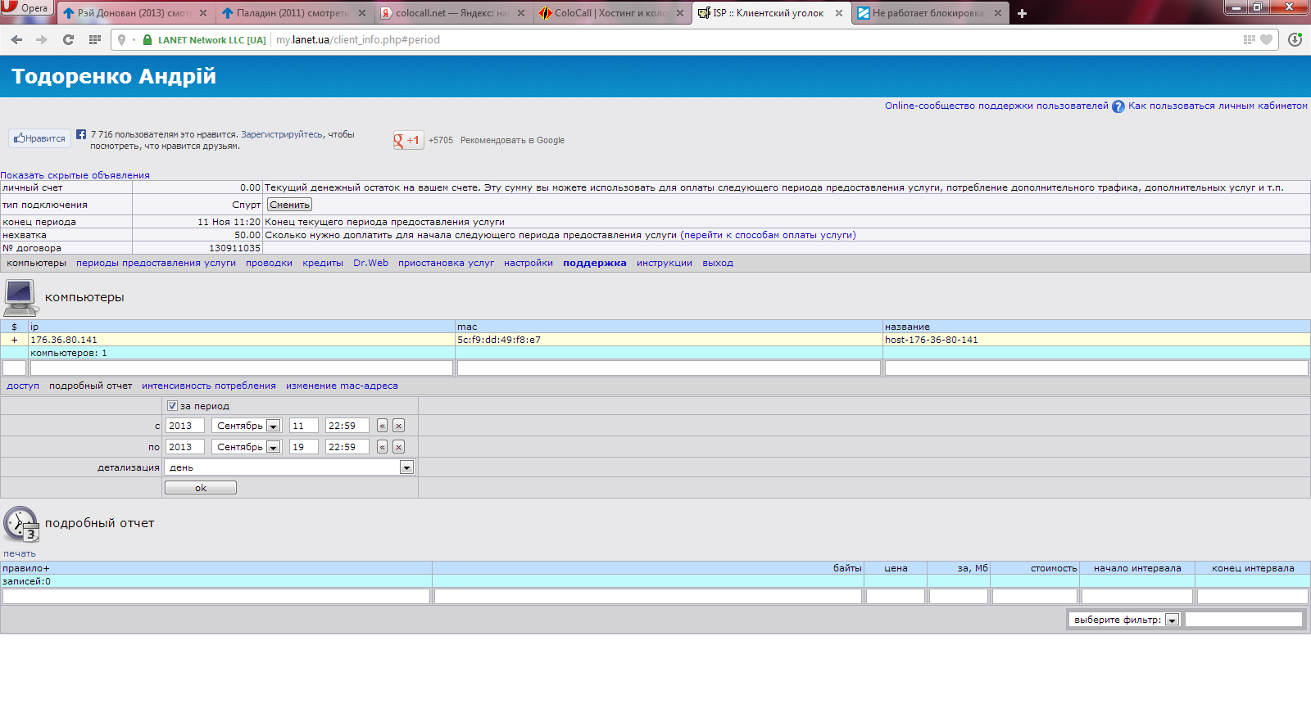Open the поддержка menu item
The width and height of the screenshot is (1311, 704).
coord(595,263)
